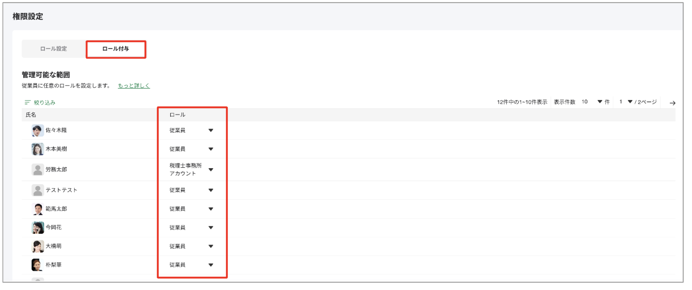
Task: Click 範馬太郎's profile picture
Action: pyautogui.click(x=36, y=209)
